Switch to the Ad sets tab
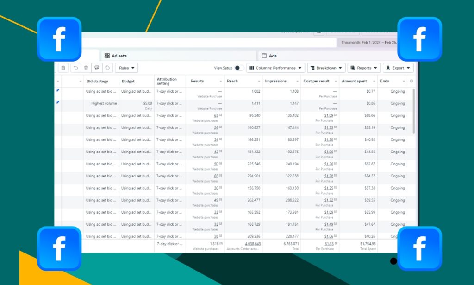This screenshot has height=285, width=474. (119, 56)
